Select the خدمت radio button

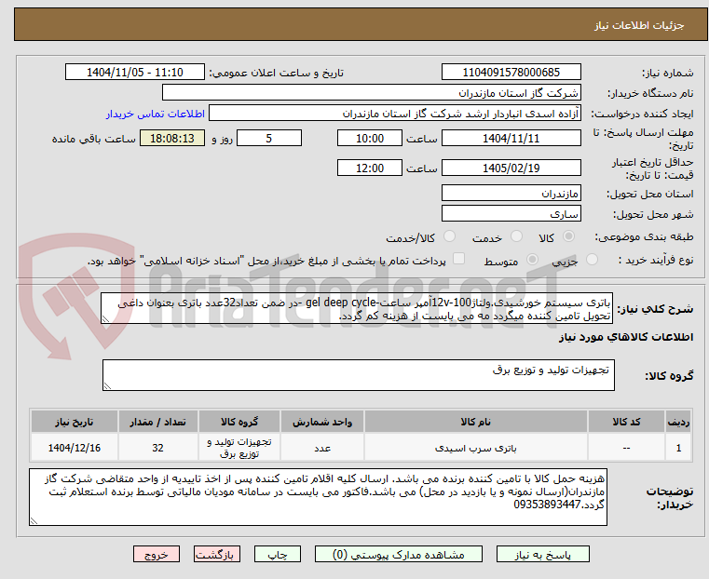516,236
